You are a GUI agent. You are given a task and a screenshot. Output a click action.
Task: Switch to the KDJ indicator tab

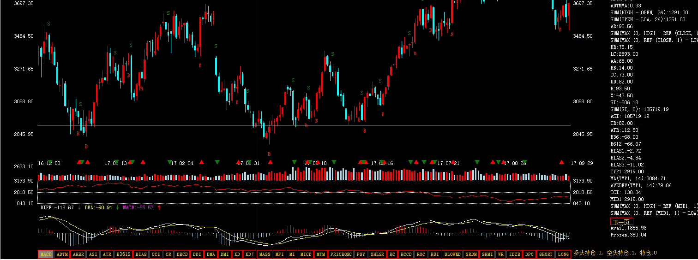coord(249,254)
